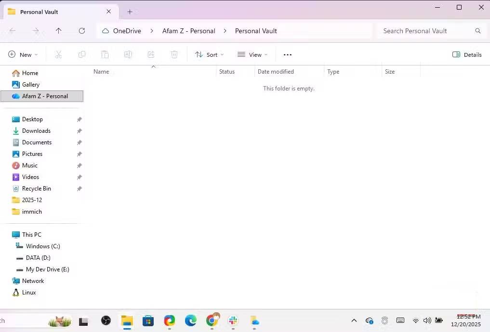Click the Copy icon in toolbar

pyautogui.click(x=82, y=54)
